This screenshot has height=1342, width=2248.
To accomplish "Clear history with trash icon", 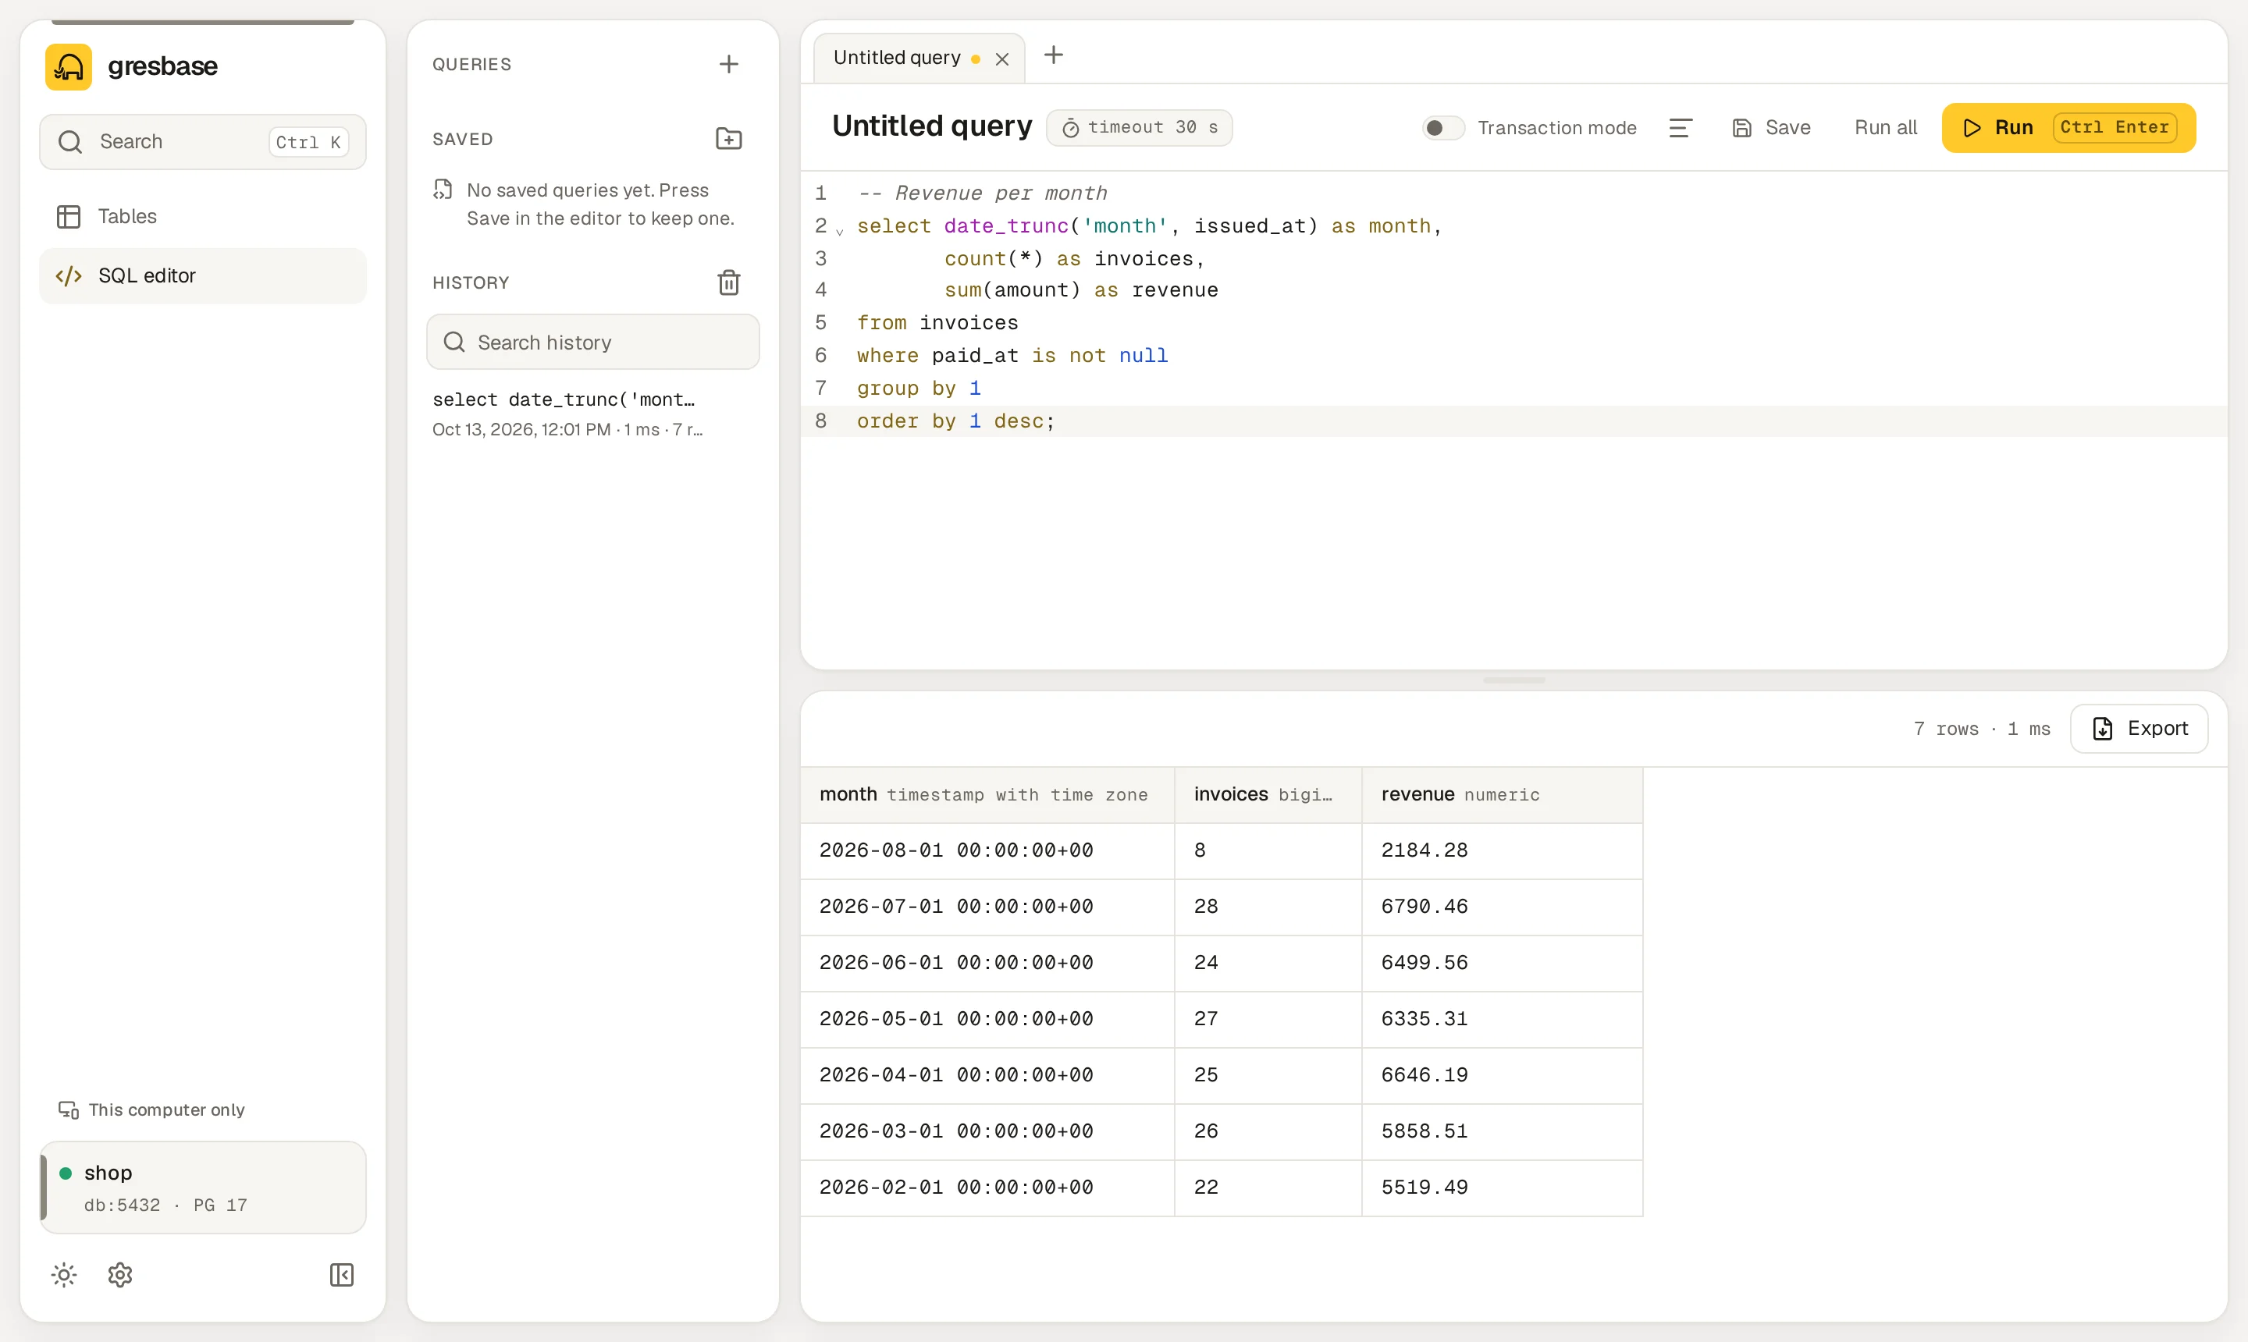I will point(728,282).
